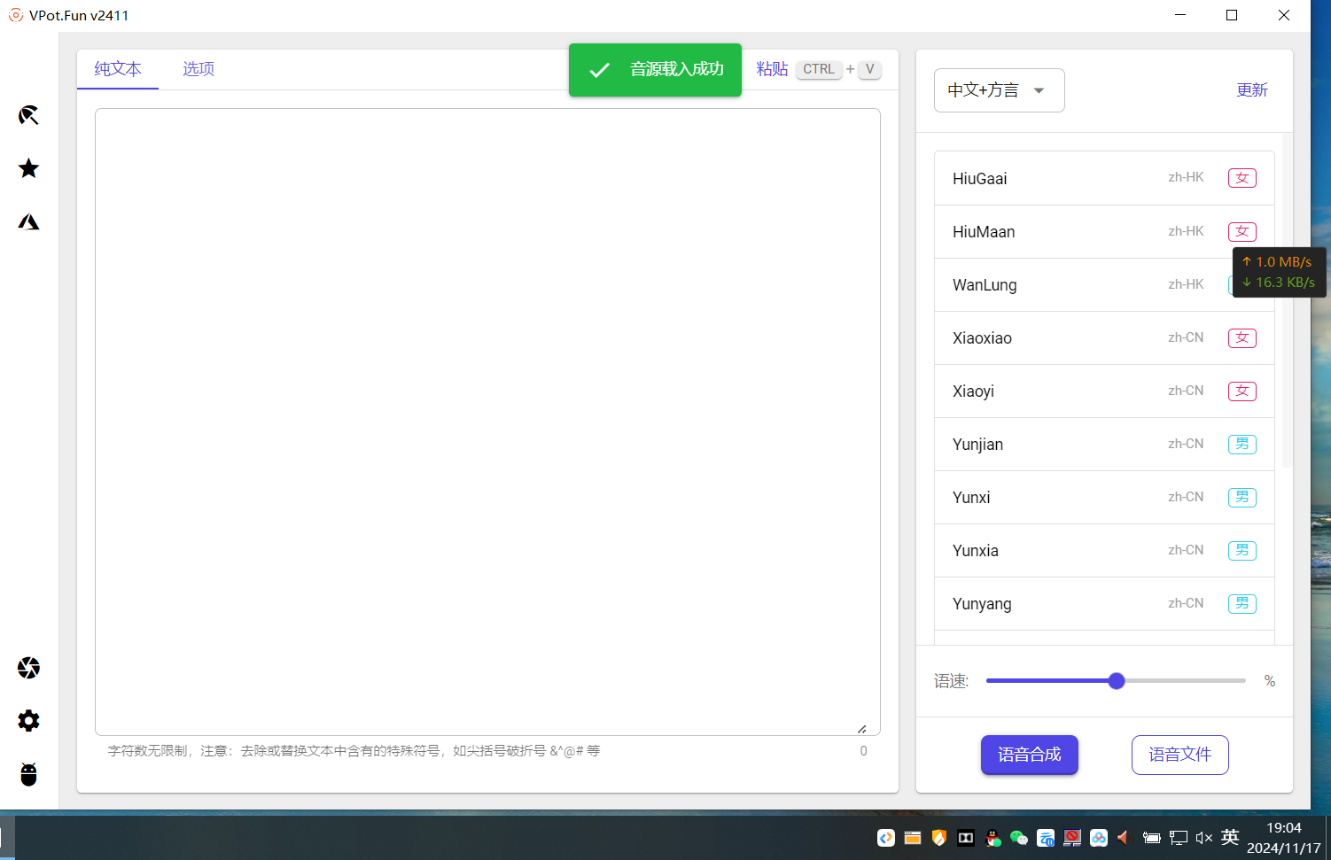Select the Azure triangle logo icon
The height and width of the screenshot is (860, 1331).
pyautogui.click(x=28, y=222)
